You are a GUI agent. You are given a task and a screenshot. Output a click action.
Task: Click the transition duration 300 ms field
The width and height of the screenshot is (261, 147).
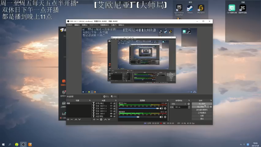coord(181,107)
